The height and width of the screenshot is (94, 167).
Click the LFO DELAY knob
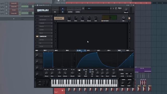107,73
